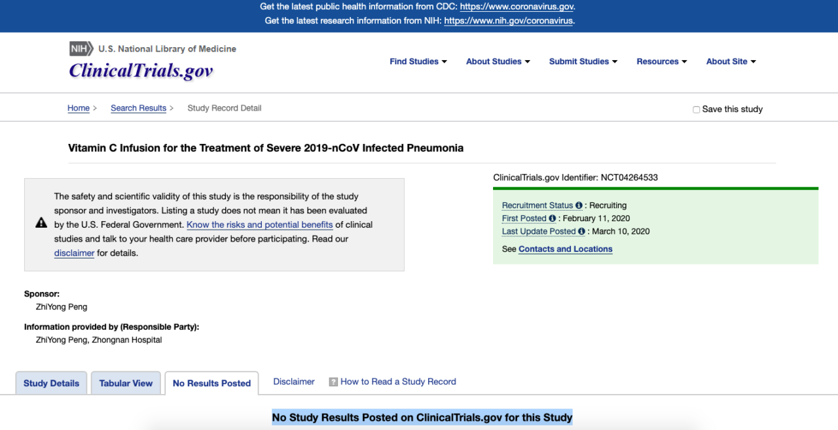
Task: Click the Recruitment Status label link
Action: point(537,206)
